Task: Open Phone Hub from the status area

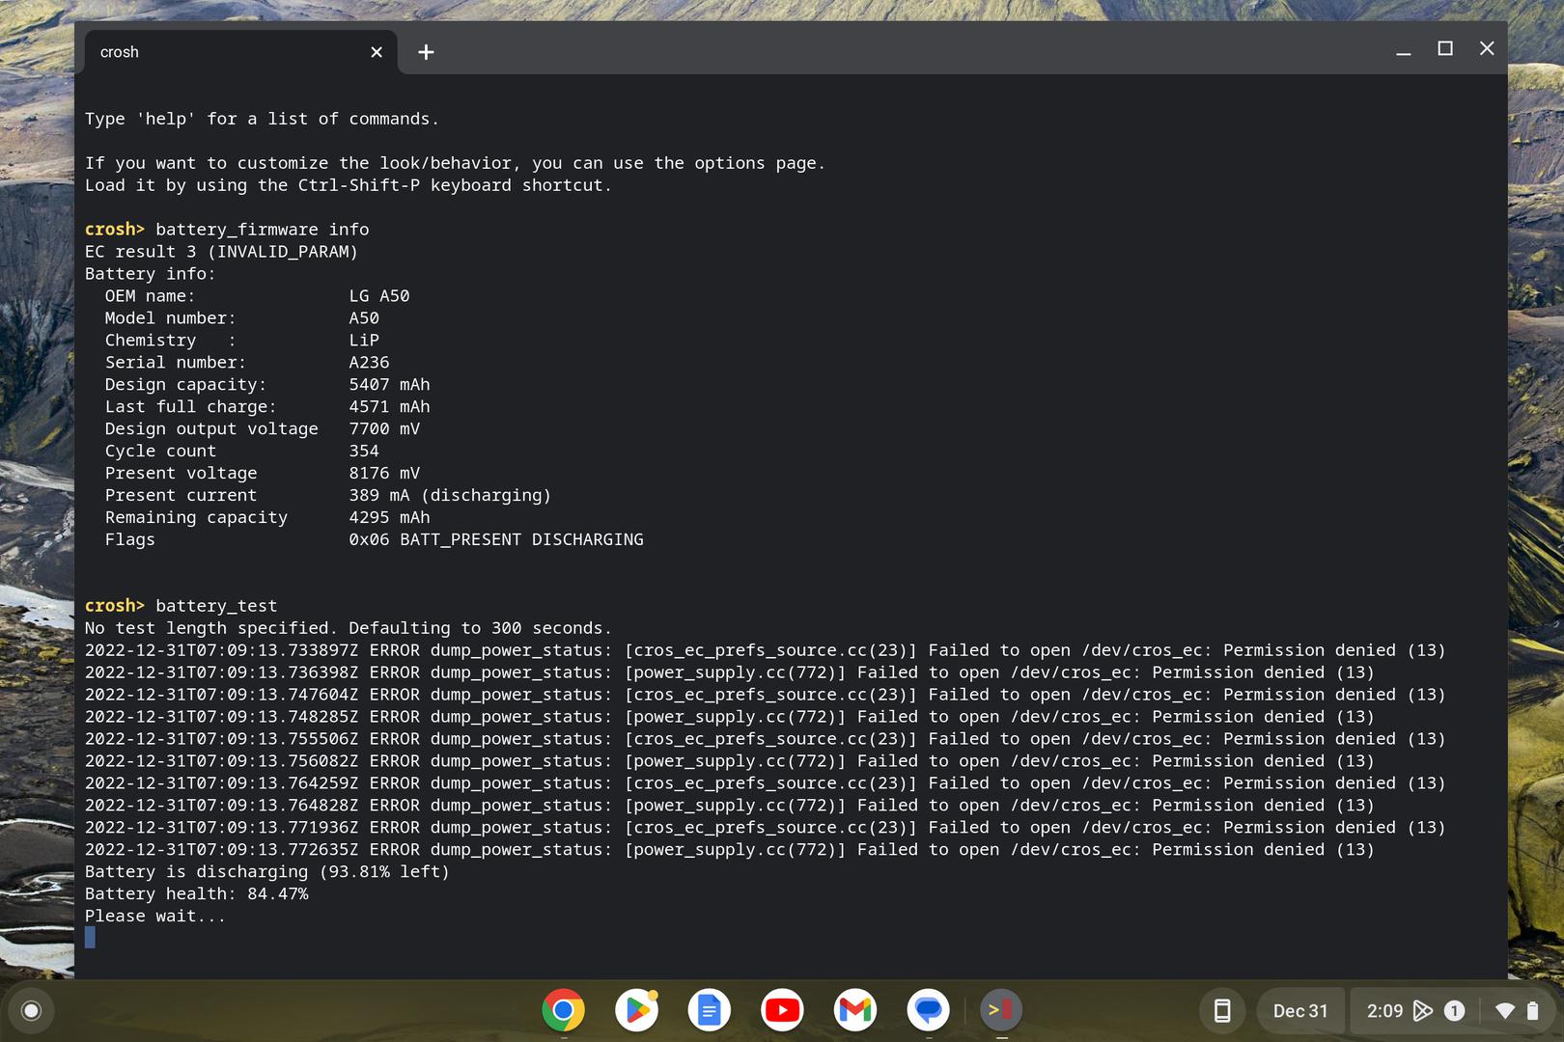Action: [1221, 1010]
